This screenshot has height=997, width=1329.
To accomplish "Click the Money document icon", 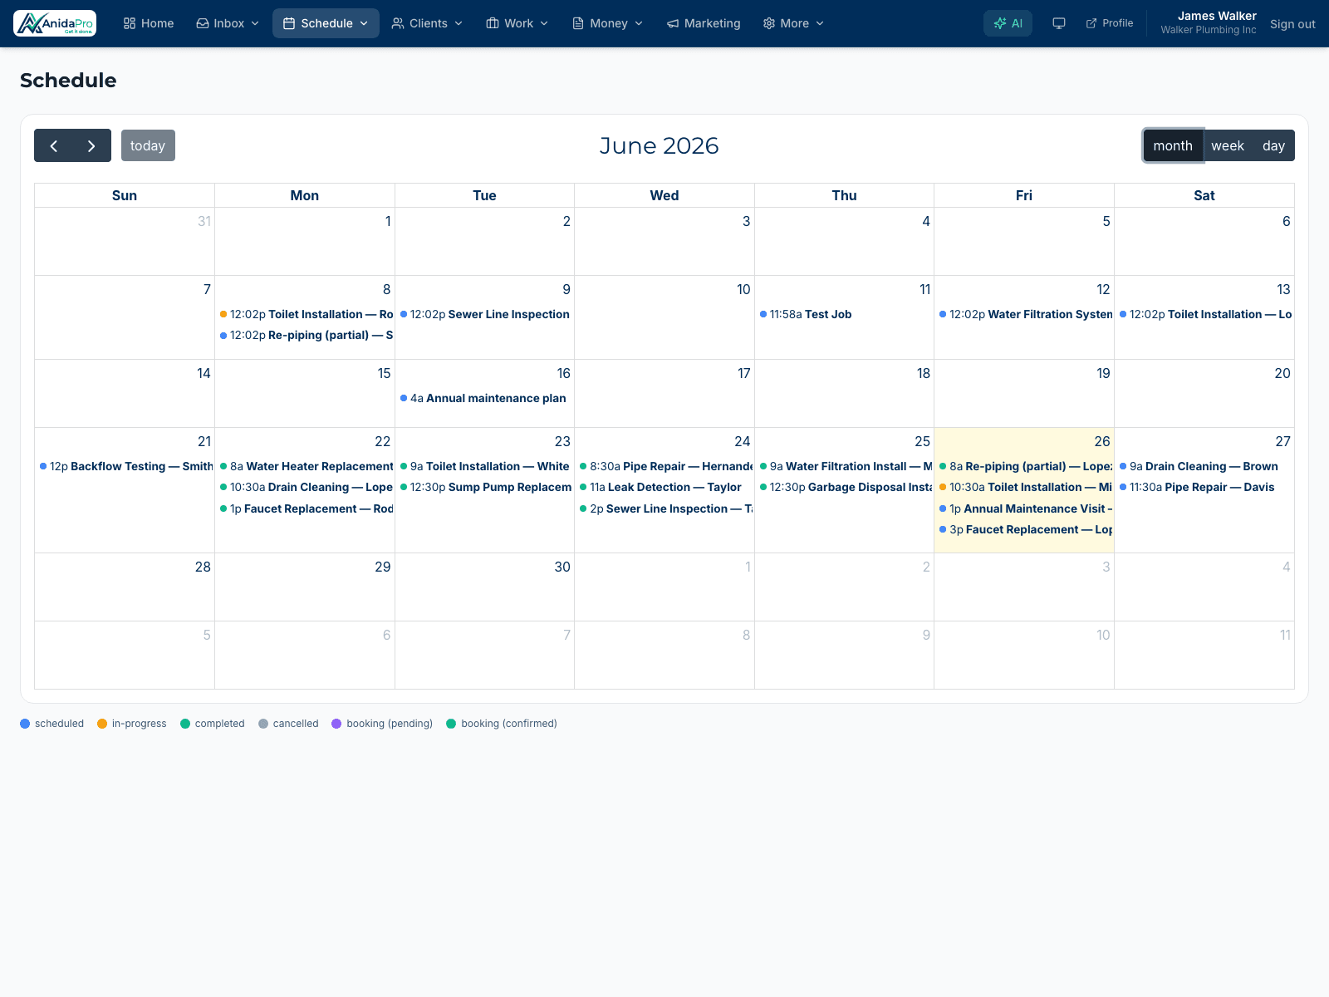I will pyautogui.click(x=578, y=23).
